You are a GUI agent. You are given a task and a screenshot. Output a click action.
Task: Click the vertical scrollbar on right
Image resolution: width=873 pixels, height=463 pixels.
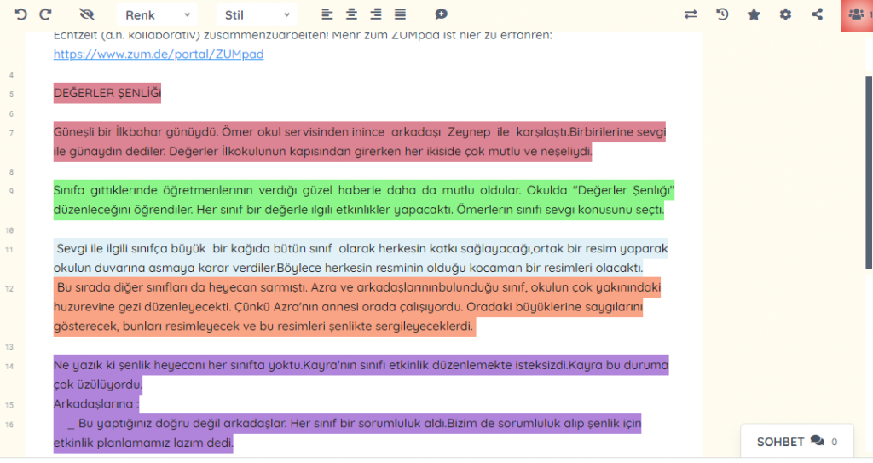click(869, 171)
